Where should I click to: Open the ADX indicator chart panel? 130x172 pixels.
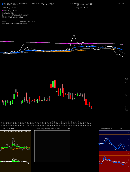[x=16, y=141]
